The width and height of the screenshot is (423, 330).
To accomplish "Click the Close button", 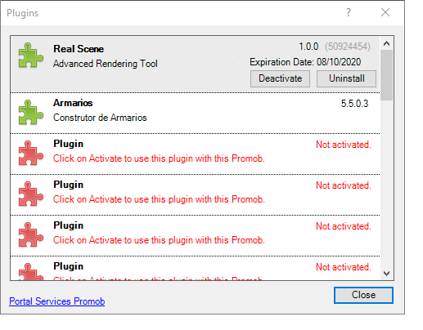I will pyautogui.click(x=363, y=295).
